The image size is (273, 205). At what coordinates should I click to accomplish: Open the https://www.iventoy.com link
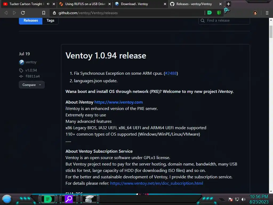click(x=119, y=102)
